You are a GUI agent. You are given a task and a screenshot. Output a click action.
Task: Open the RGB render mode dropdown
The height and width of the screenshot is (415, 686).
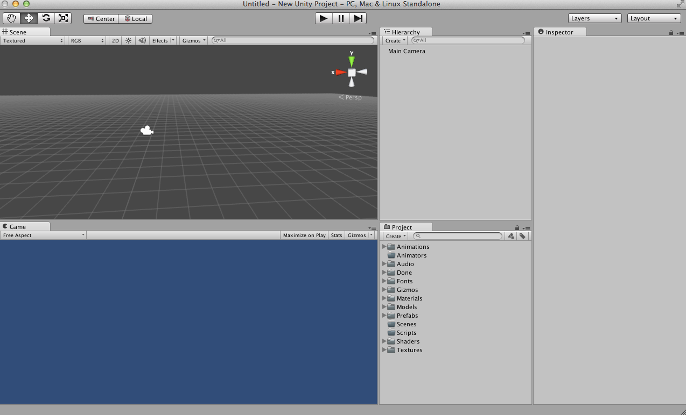87,40
